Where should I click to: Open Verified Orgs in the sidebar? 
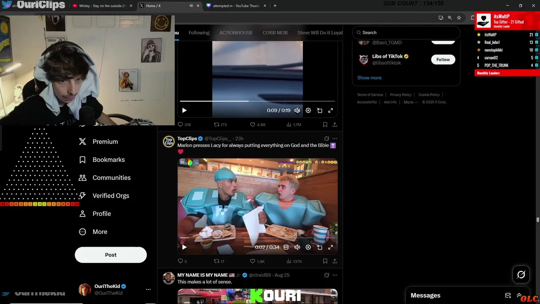pos(104,196)
